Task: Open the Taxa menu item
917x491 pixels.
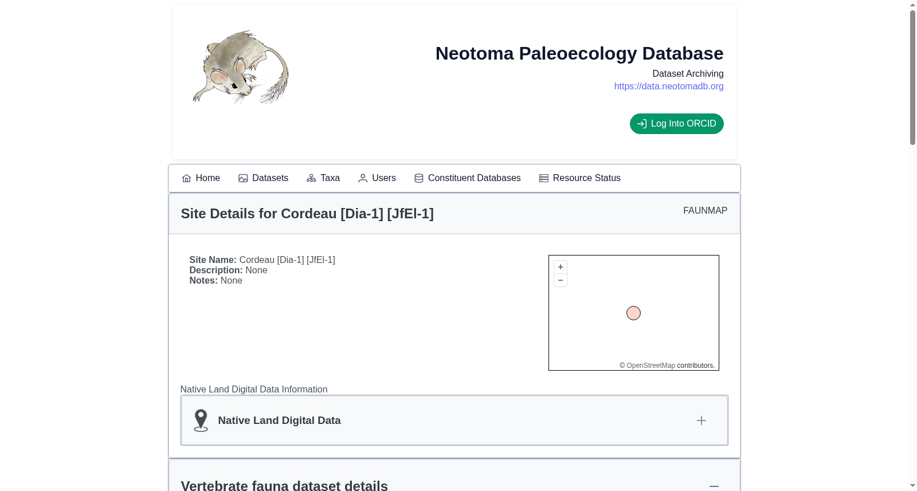Action: pyautogui.click(x=323, y=178)
